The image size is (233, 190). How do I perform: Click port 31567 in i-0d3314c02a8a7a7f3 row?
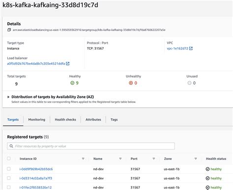pyautogui.click(x=135, y=178)
